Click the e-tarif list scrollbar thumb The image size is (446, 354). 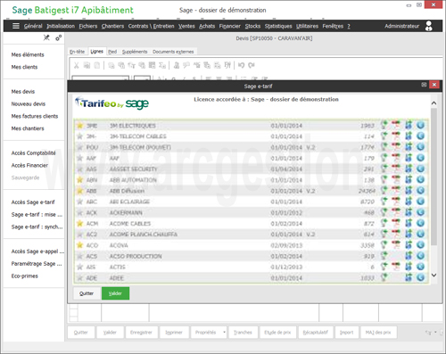(x=434, y=177)
